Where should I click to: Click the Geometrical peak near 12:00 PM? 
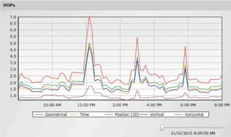(x=89, y=17)
